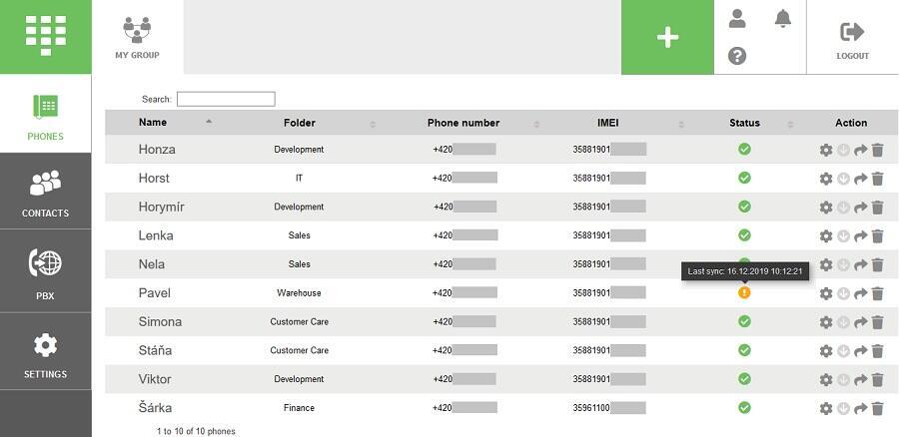Open the Contacts section
Viewport: 899px width, 437px height.
pos(45,192)
